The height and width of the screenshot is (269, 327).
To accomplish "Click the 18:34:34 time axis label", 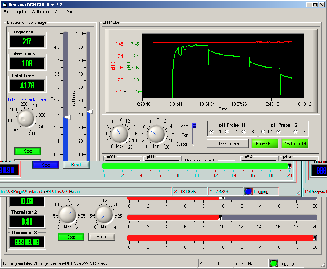I will pyautogui.click(x=207, y=104).
